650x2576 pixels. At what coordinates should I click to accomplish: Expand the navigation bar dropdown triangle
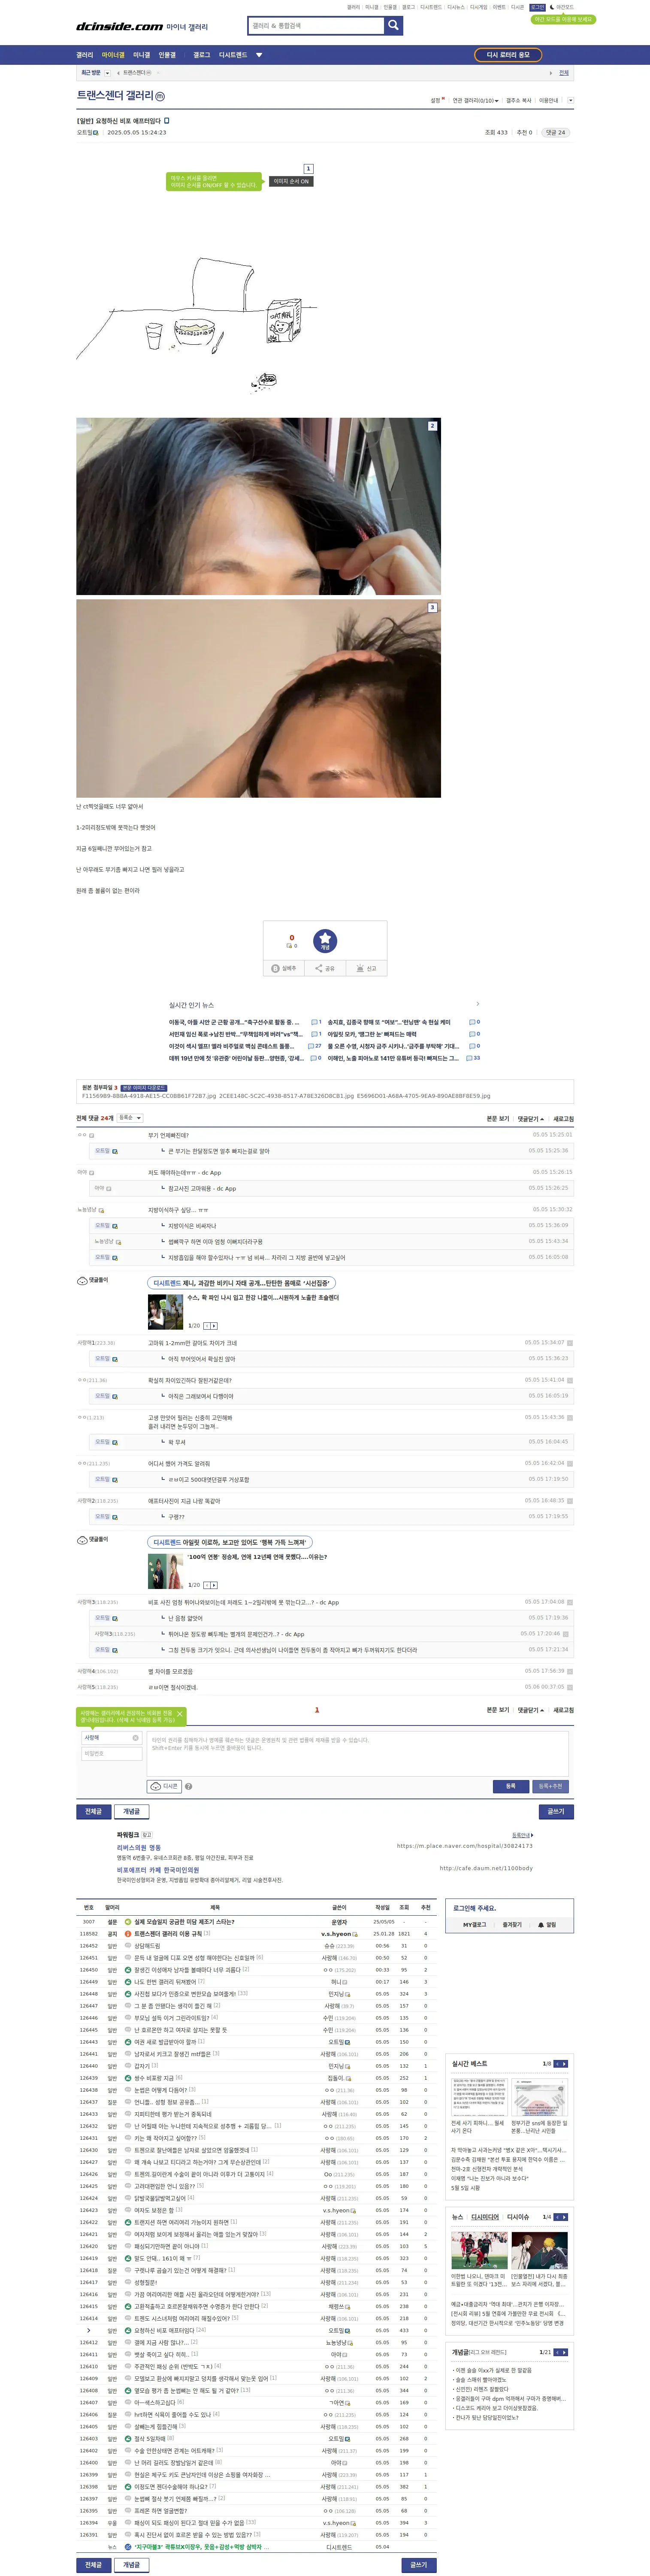pos(259,55)
